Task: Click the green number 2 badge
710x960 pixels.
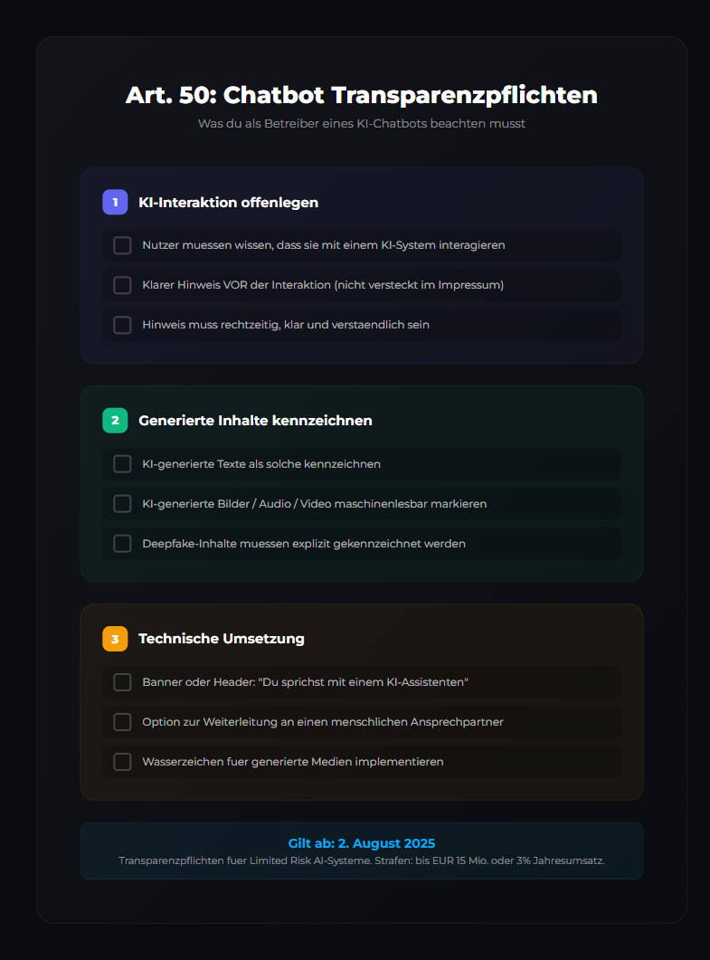Action: click(115, 420)
